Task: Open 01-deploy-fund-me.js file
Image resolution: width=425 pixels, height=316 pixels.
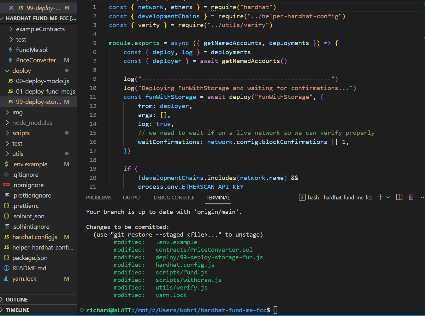Action: pyautogui.click(x=38, y=91)
